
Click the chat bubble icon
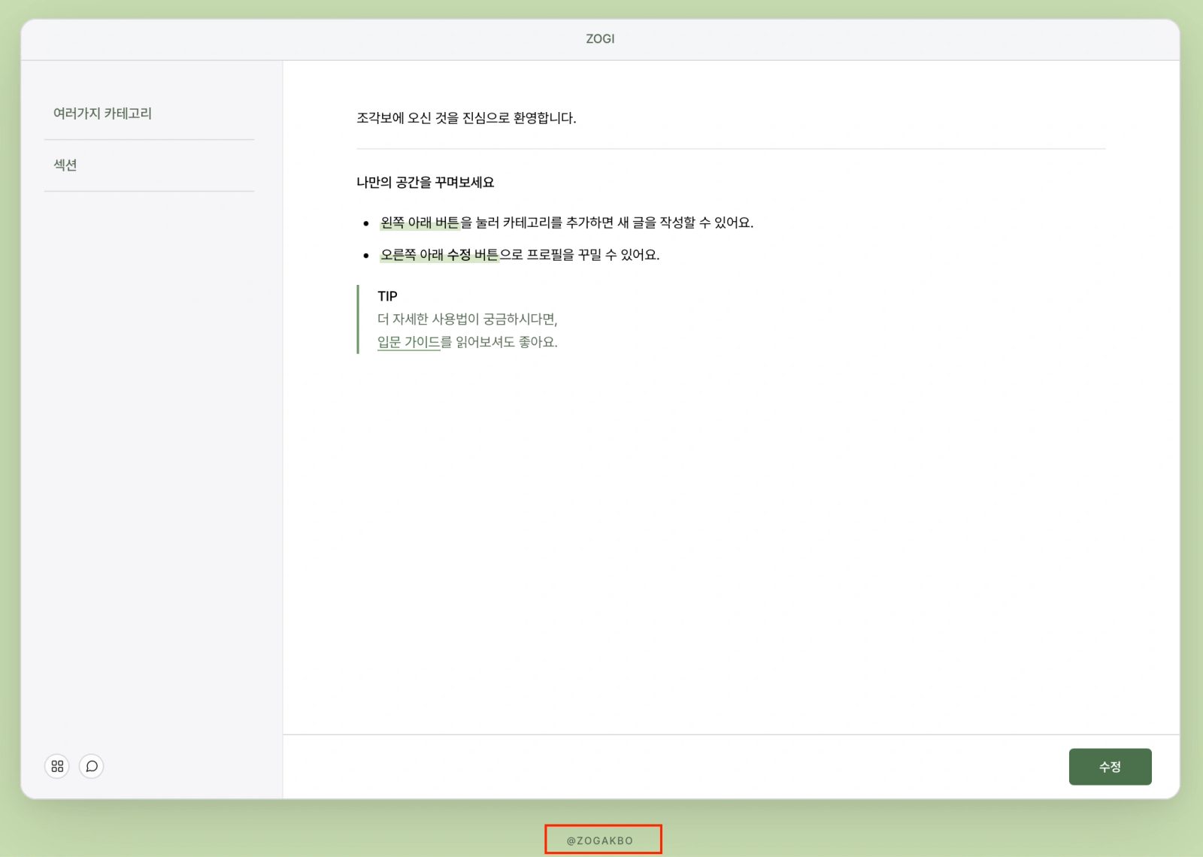click(x=92, y=766)
